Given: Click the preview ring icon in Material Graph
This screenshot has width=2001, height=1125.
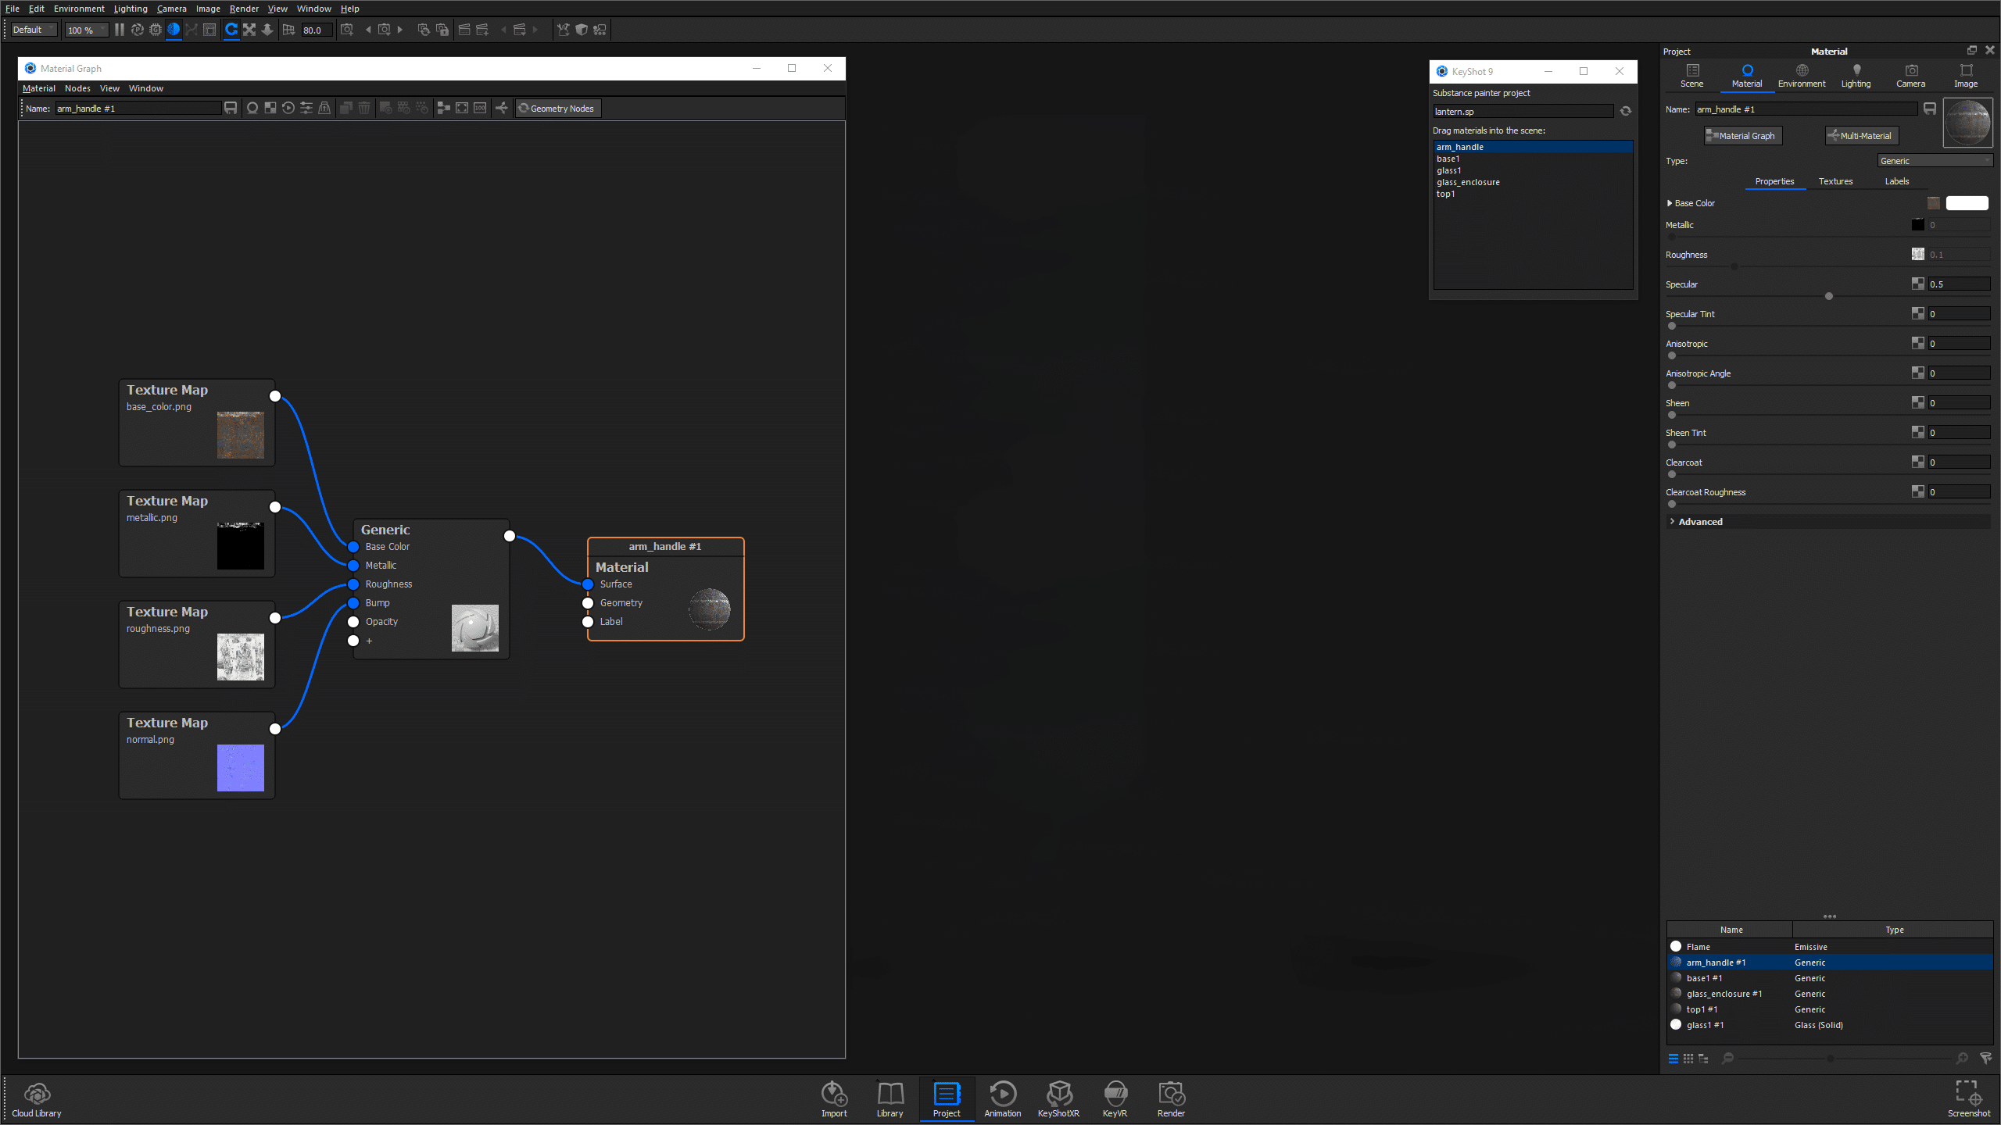Looking at the screenshot, I should pyautogui.click(x=252, y=108).
